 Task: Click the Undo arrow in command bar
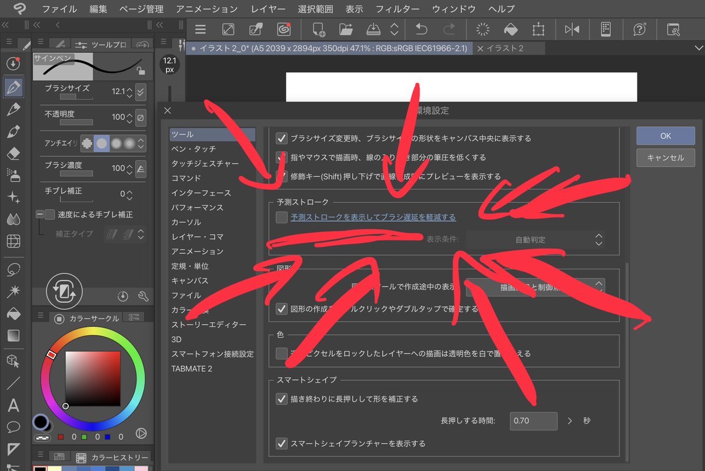click(421, 29)
